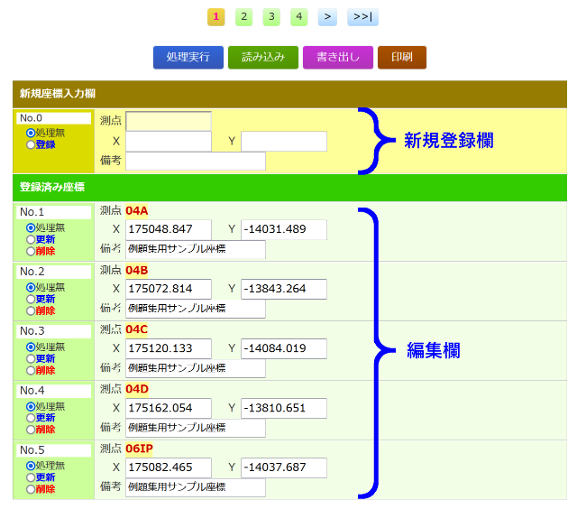Choose 削除 option for No.5
577x509 pixels.
[32, 489]
